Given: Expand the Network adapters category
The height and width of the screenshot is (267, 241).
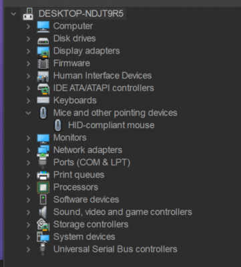Looking at the screenshot, I should [28, 150].
